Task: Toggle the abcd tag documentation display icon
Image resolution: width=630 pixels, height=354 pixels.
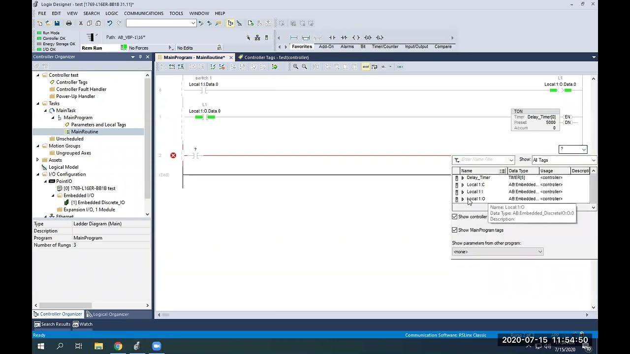Action: click(366, 66)
